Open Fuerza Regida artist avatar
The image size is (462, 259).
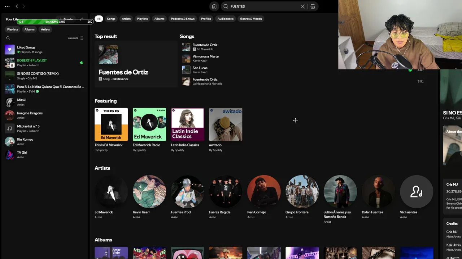click(226, 192)
